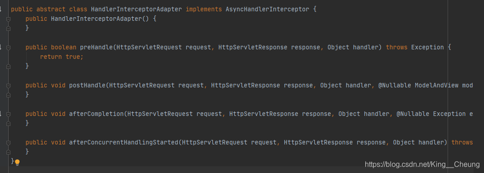
Task: Collapse the HandlerInterceptorAdapter constructor fold marker
Action: (x=8, y=19)
